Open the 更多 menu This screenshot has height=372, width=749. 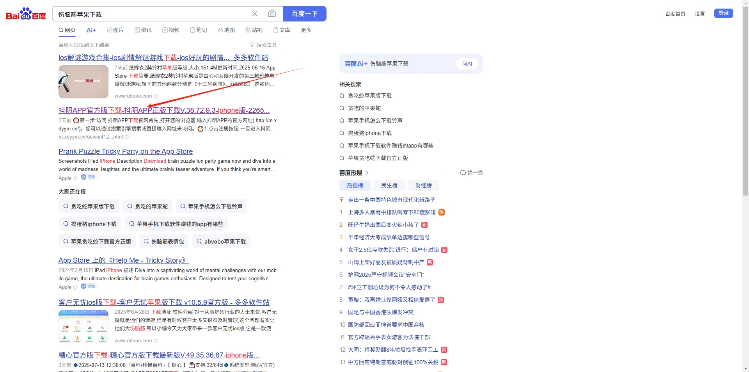tap(306, 30)
